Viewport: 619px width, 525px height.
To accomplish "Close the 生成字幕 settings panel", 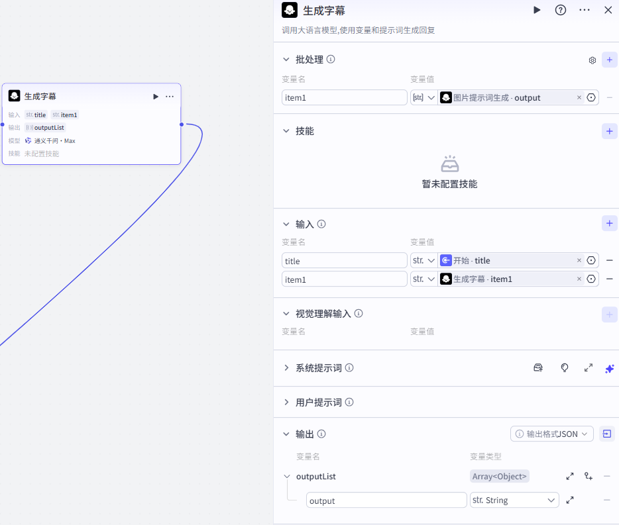I will pos(608,10).
